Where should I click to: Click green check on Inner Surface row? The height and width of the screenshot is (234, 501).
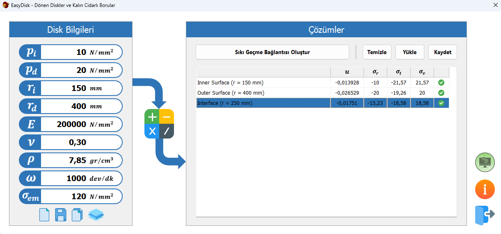point(441,83)
